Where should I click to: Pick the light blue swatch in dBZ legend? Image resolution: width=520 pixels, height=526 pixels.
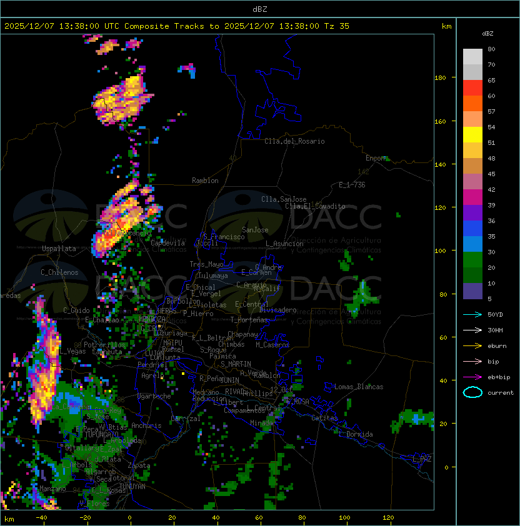point(472,244)
